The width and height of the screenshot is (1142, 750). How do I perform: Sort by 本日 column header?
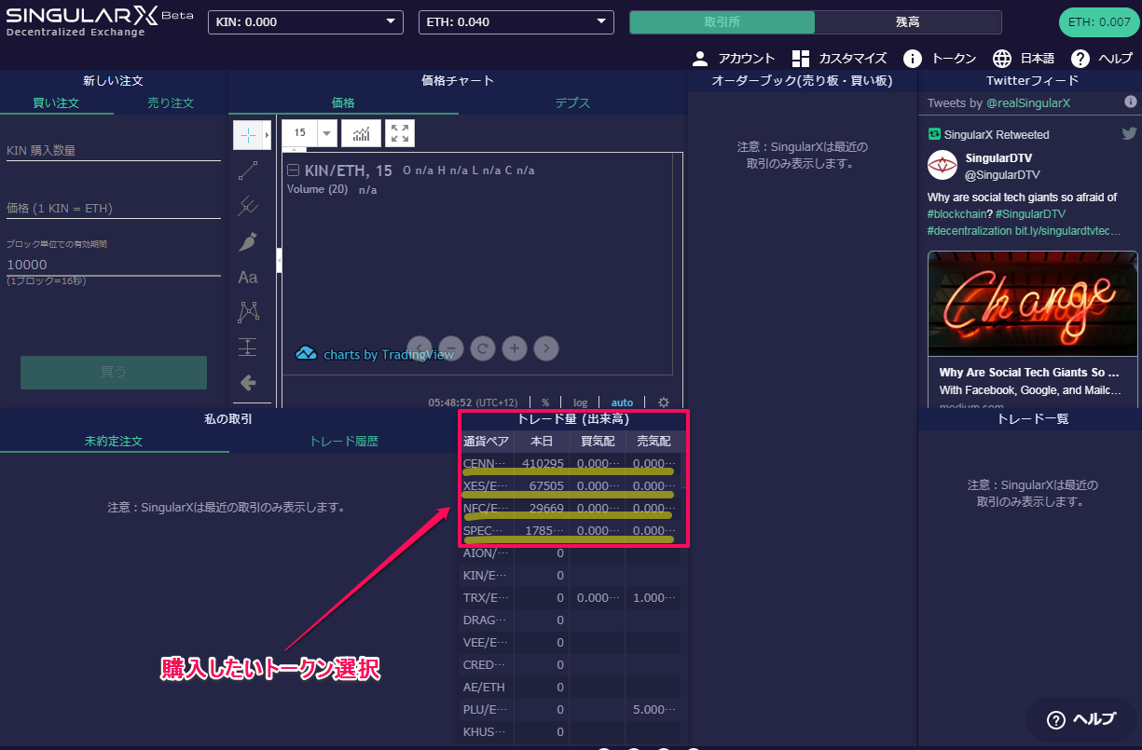(x=542, y=441)
